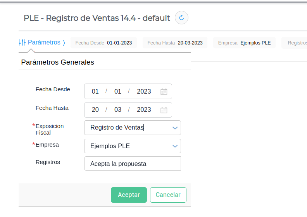Click the Fecha Hasta label in the dialog
The width and height of the screenshot is (307, 217).
point(52,108)
